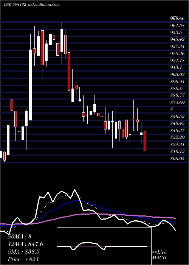Click the 832.29 price label
The width and height of the screenshot is (189, 265).
pyautogui.click(x=177, y=137)
